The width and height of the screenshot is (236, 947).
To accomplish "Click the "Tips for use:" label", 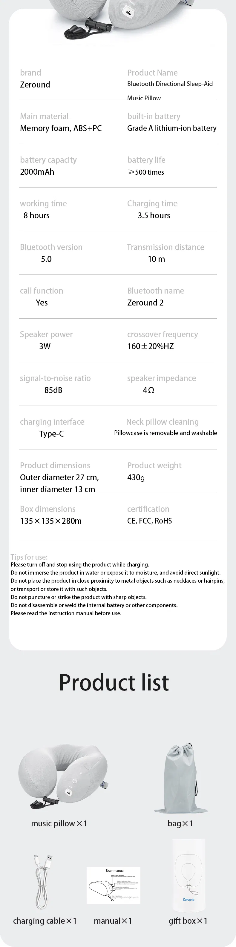I will click(x=29, y=557).
